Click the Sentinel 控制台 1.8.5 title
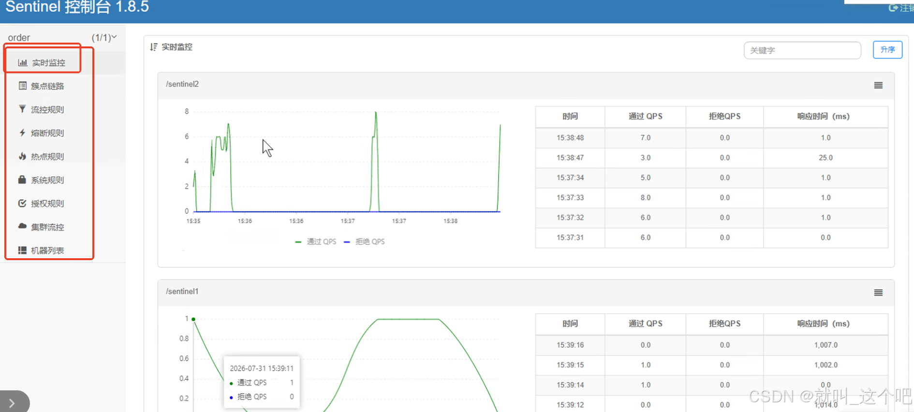Screen dimensions: 914x412 [77, 7]
